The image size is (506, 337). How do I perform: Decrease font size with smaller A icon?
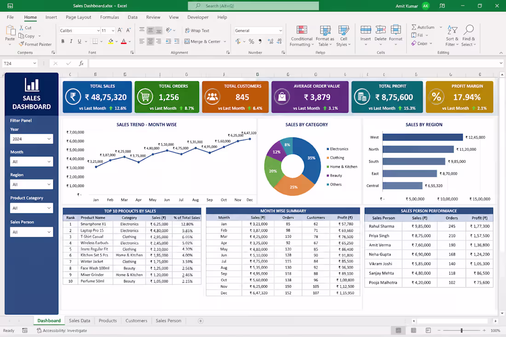pos(128,30)
